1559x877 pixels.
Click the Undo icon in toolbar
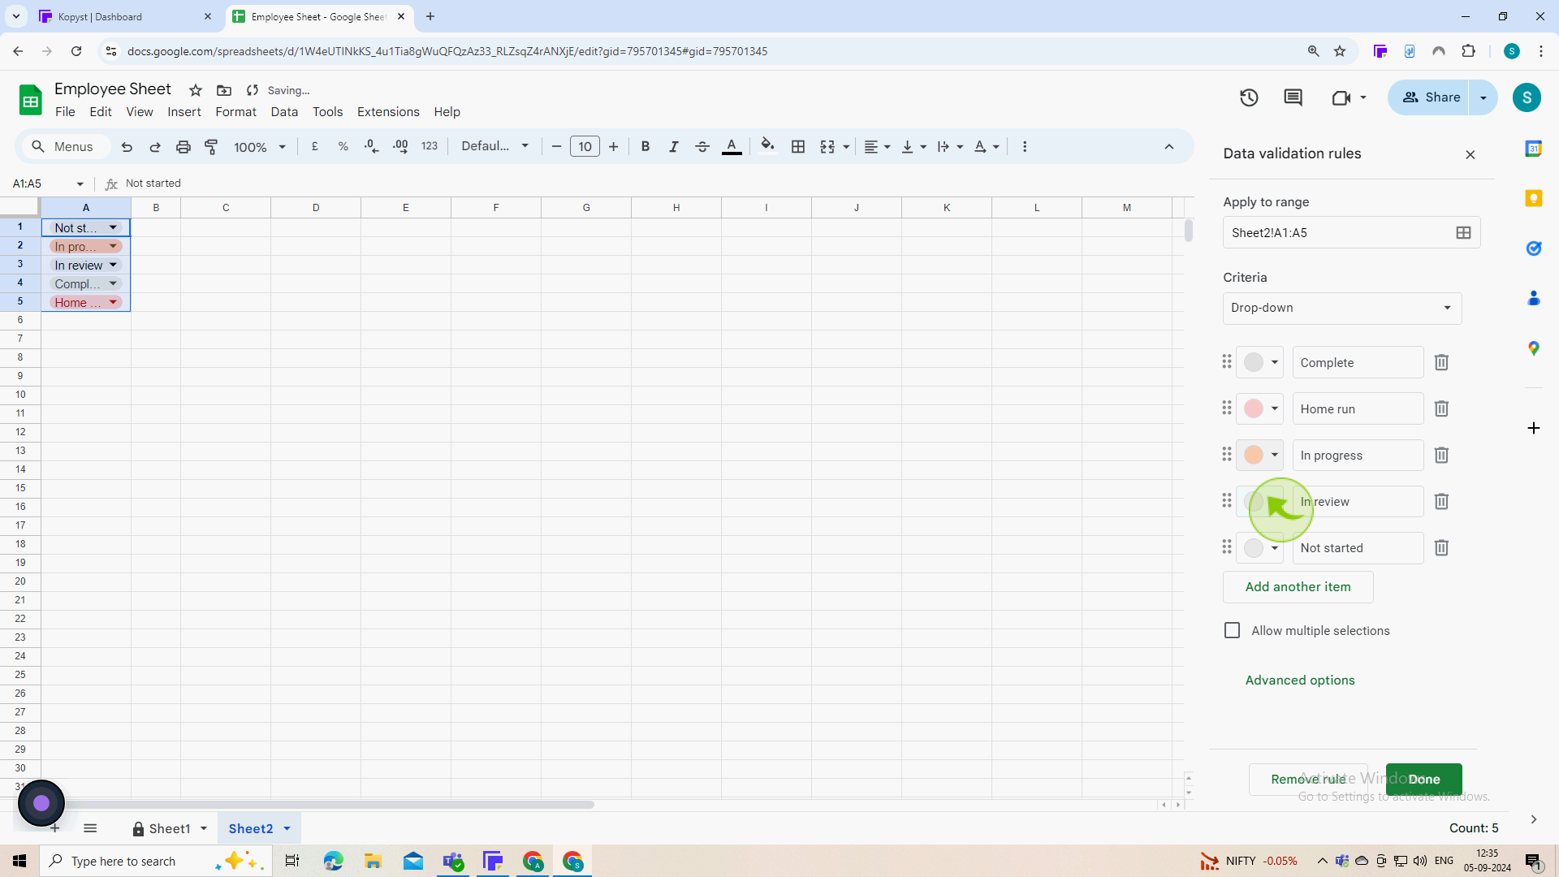click(x=127, y=147)
